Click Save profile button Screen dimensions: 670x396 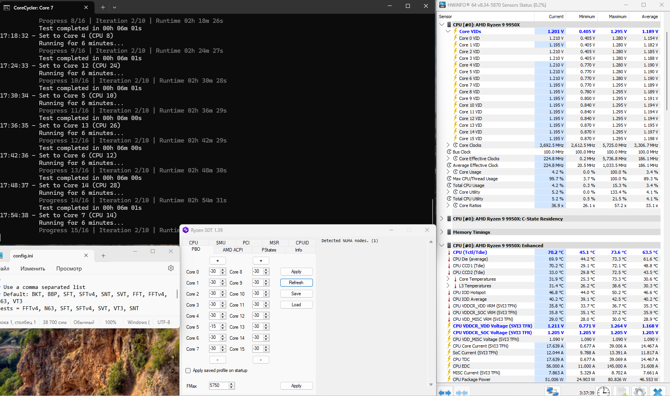296,294
